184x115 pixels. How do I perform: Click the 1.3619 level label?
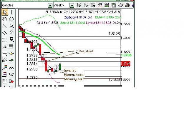pyautogui.click(x=32, y=60)
